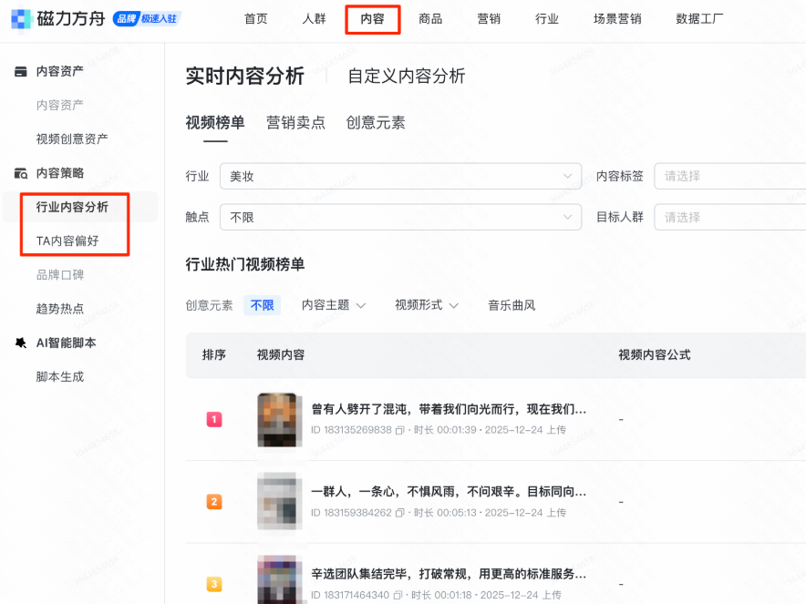This screenshot has width=806, height=604.
Task: Copy ID 183135269838 with its copy icon
Action: (x=400, y=430)
